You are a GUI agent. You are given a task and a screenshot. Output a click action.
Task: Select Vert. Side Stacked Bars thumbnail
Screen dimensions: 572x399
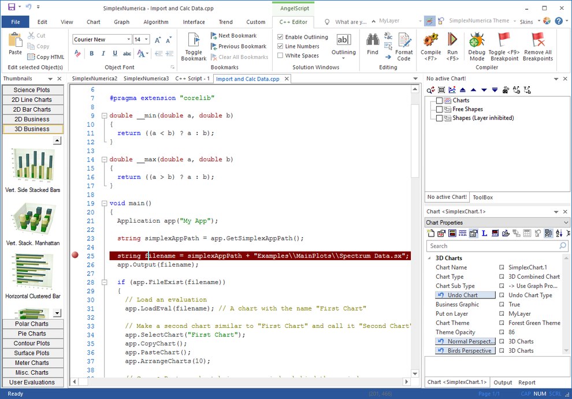[x=32, y=170]
